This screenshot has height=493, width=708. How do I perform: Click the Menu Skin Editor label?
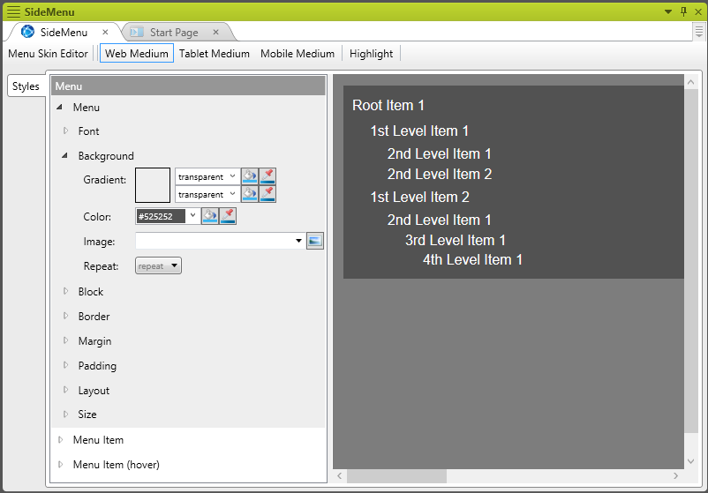point(48,53)
